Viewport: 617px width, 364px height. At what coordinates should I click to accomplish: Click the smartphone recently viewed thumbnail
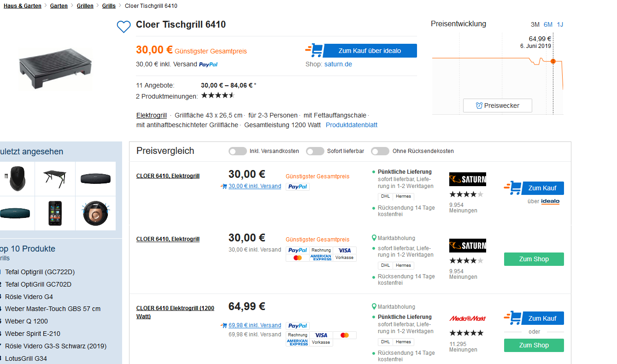[55, 212]
